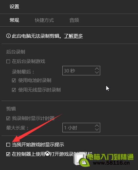138x170 pixels.
Task: Click the www.58116.cn watermark text
Action: [111, 163]
